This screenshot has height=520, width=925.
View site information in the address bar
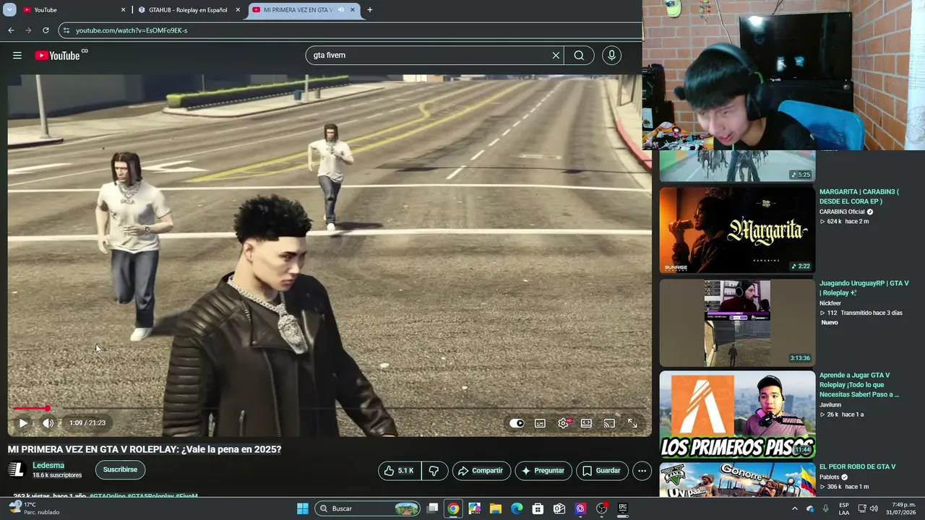[66, 30]
